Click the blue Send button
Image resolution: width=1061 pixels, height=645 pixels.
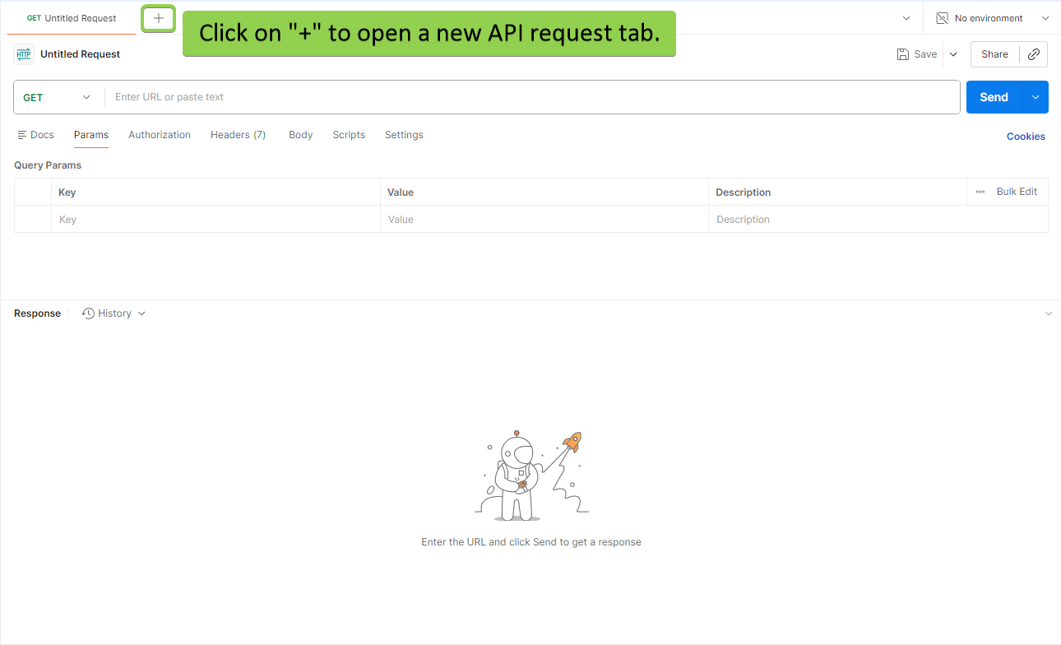tap(994, 97)
